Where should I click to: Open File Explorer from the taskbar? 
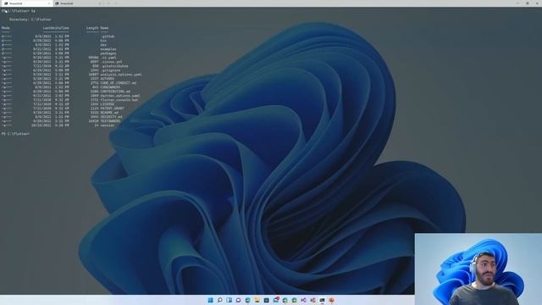[257, 300]
